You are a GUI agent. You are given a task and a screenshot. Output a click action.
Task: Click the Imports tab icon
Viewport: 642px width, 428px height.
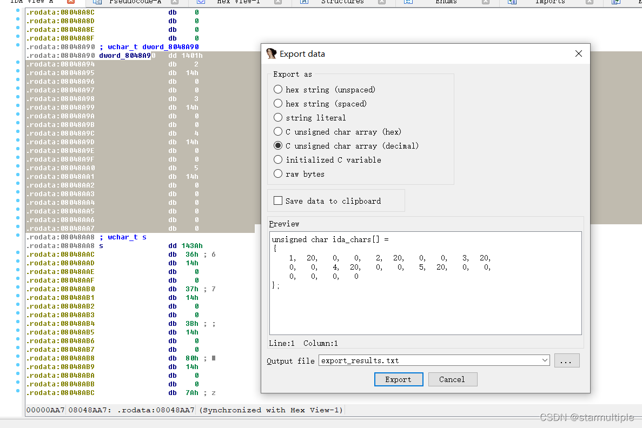tap(512, 2)
